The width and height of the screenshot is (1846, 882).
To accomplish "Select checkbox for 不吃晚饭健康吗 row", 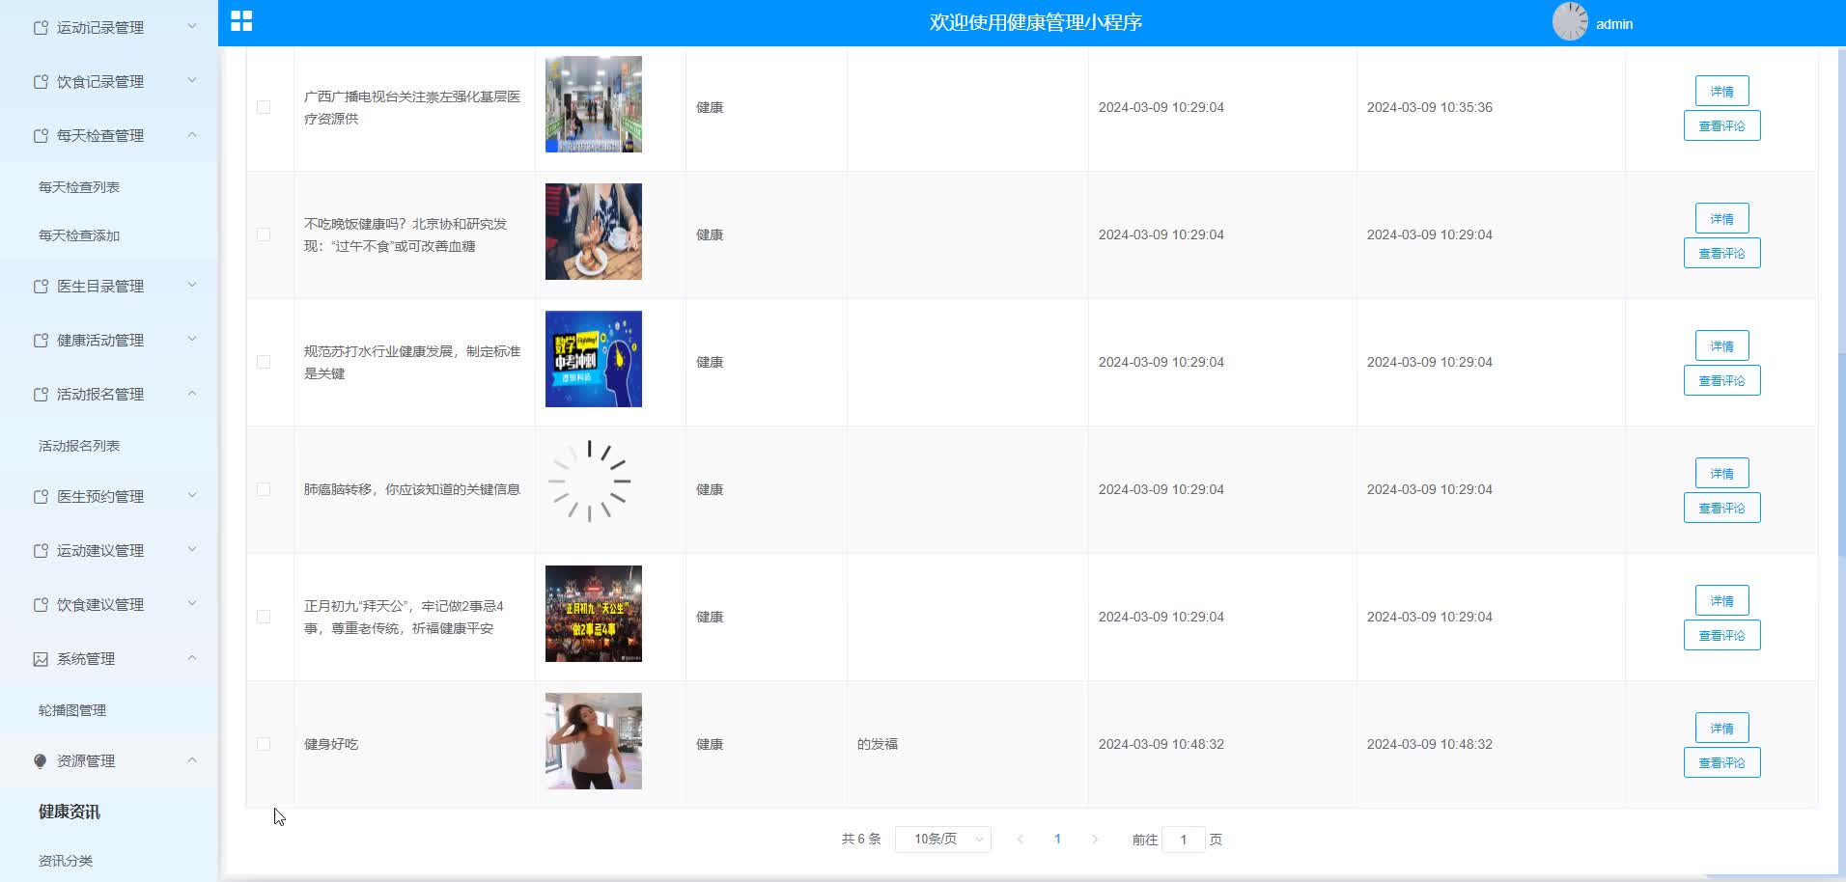I will (x=264, y=234).
